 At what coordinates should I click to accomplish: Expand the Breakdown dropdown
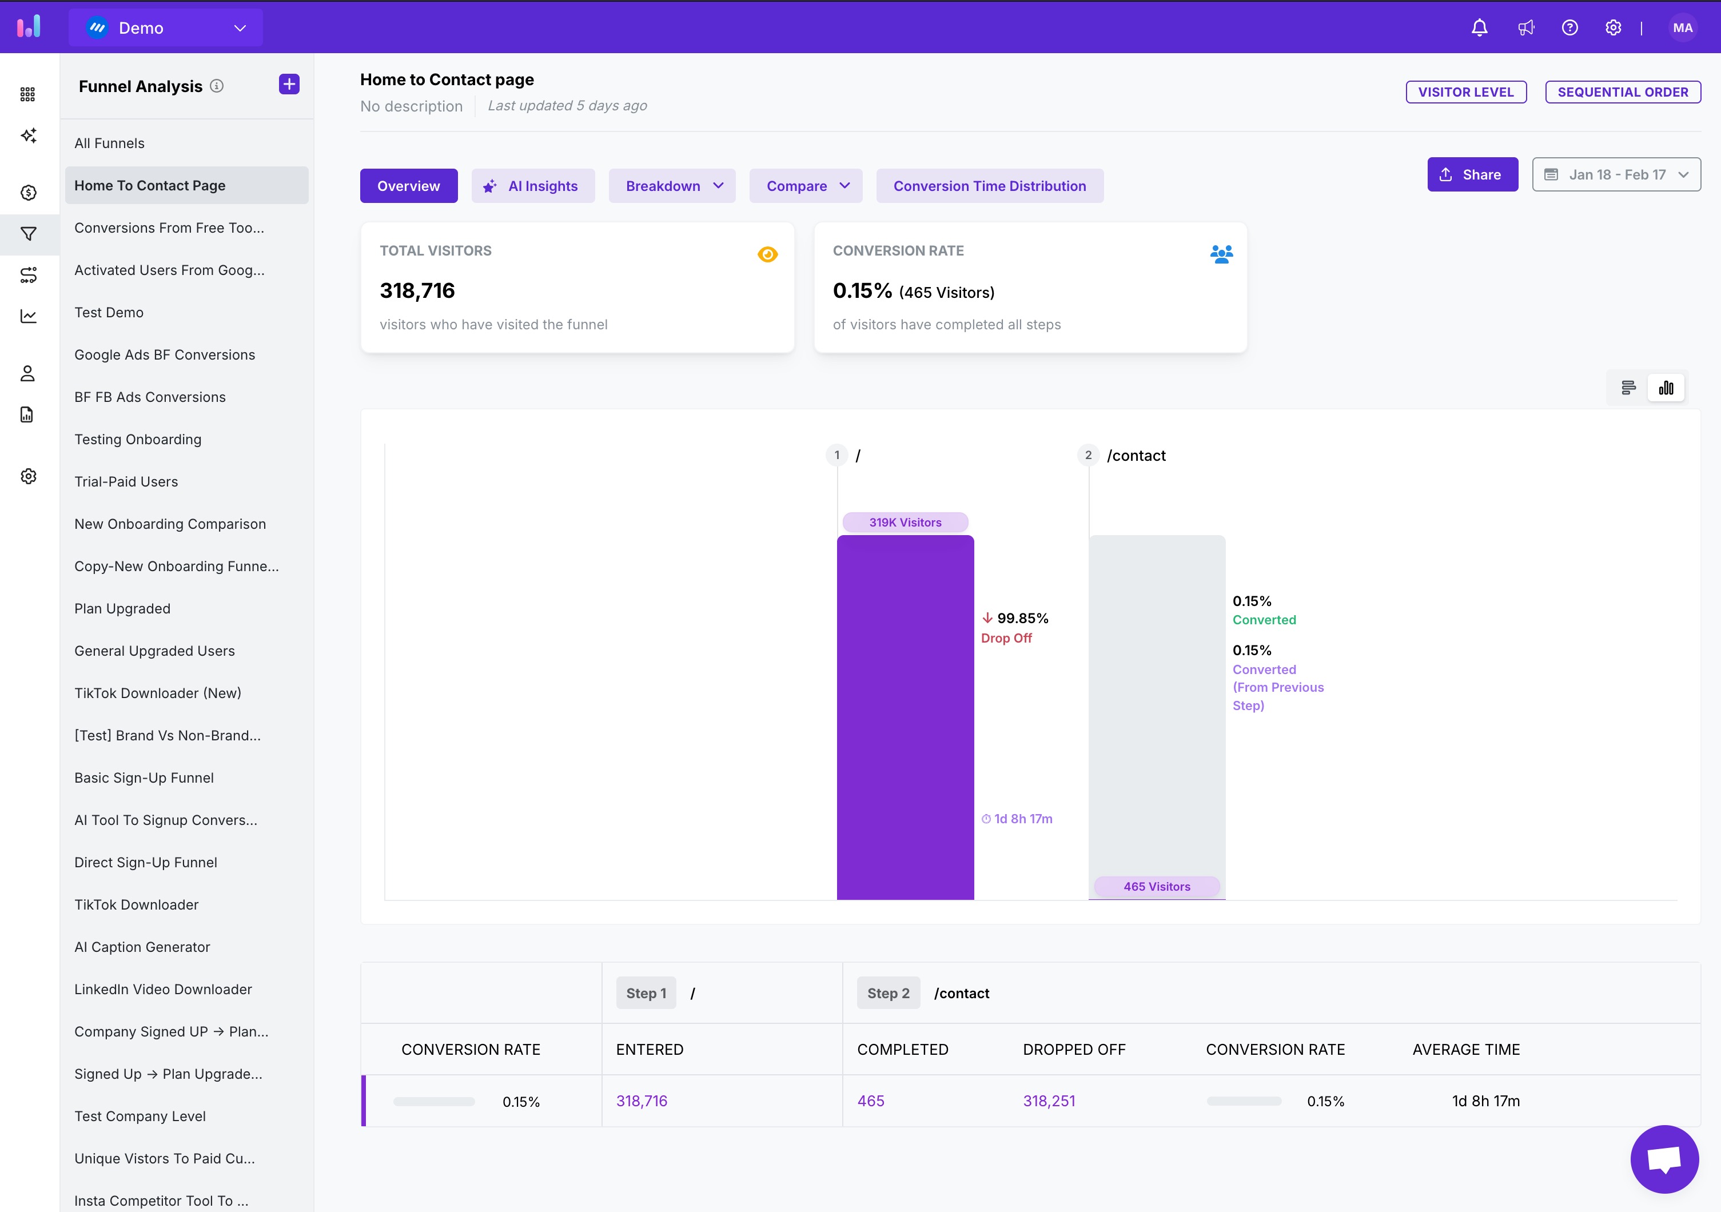672,186
